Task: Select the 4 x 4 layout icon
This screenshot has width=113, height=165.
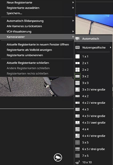Action: tap(77, 129)
